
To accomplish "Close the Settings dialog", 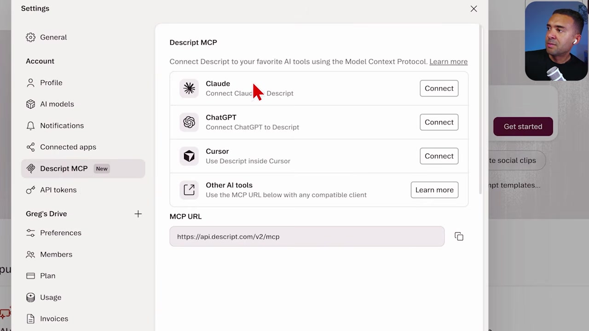I will [474, 9].
